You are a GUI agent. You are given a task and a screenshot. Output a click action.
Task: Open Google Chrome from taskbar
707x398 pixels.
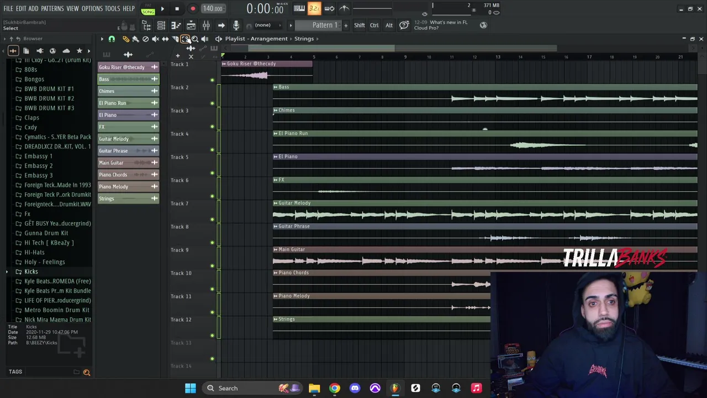pos(334,388)
